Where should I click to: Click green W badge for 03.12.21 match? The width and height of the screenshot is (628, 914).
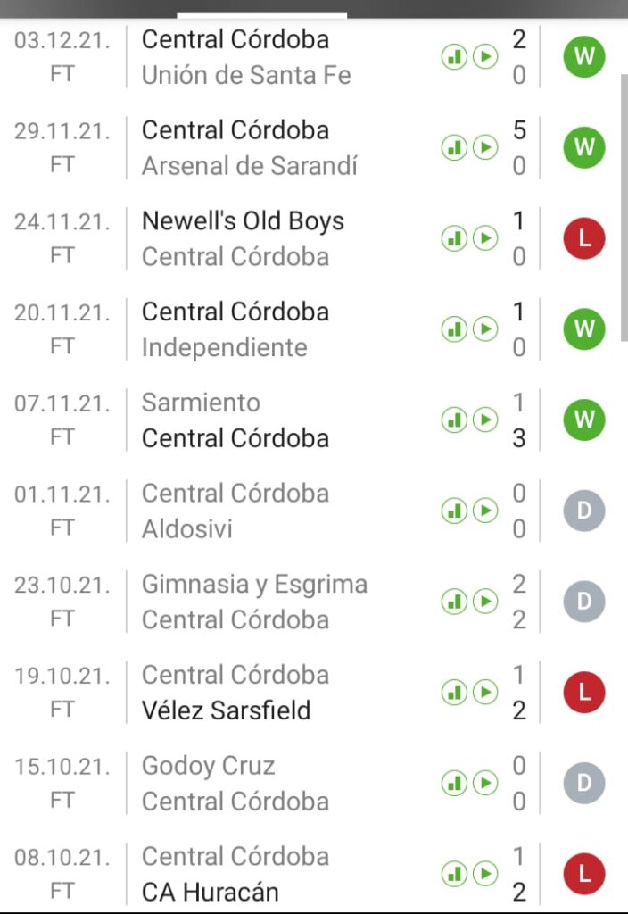584,58
